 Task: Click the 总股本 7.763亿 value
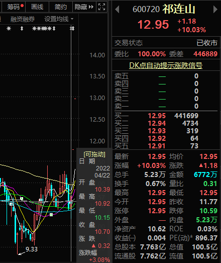pos(153,247)
